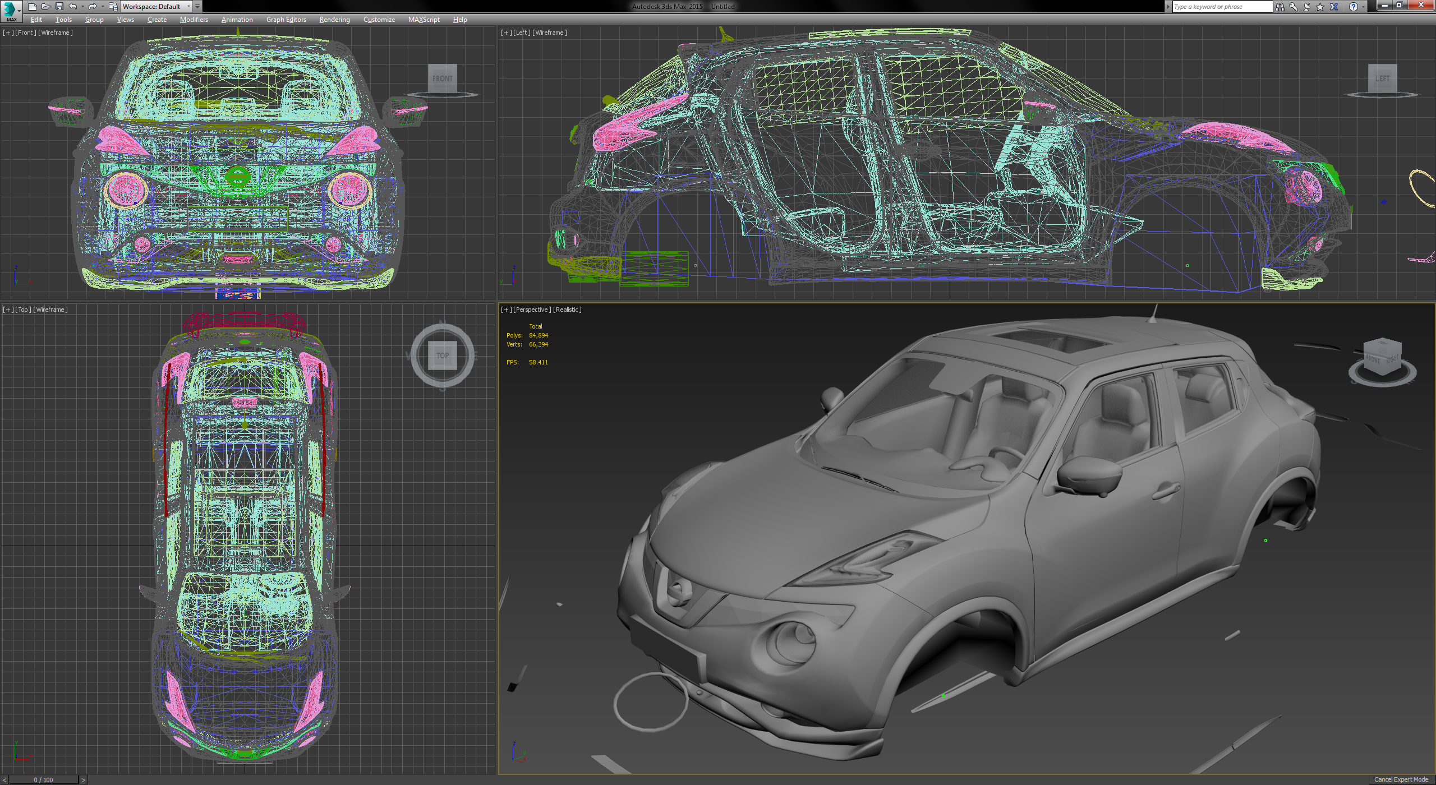This screenshot has height=785, width=1436.
Task: Click the [Left] viewport view label
Action: coord(522,33)
